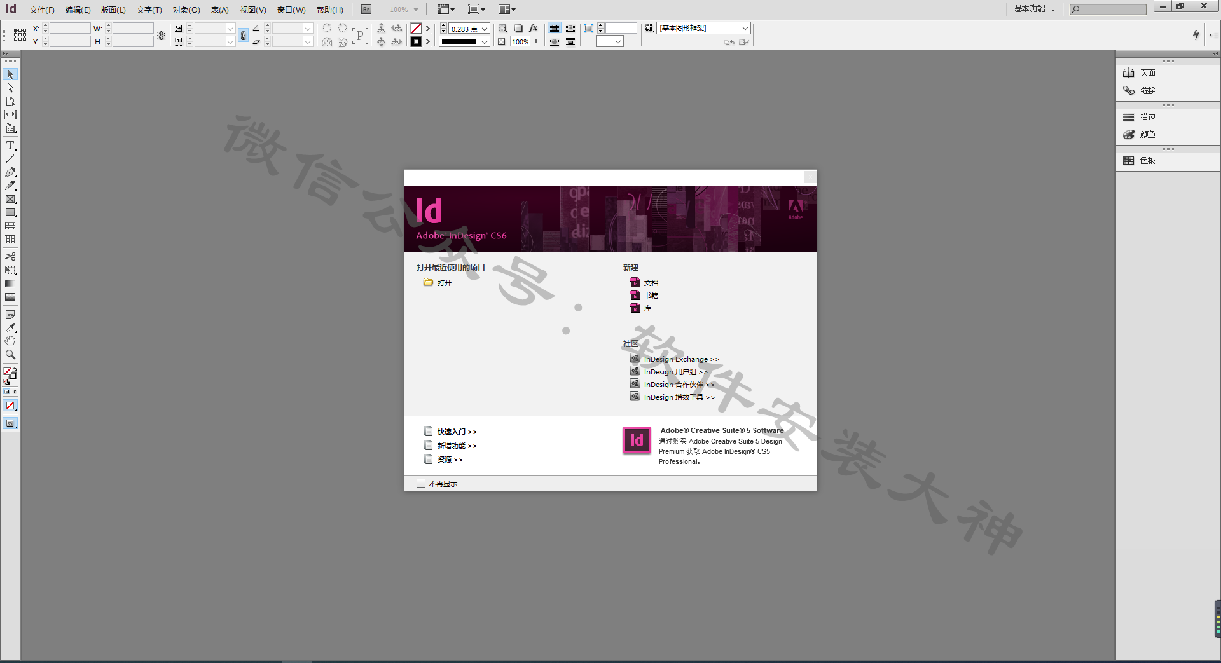Viewport: 1221px width, 663px height.
Task: Open the 基本图形框架 object style dropdown
Action: 745,28
